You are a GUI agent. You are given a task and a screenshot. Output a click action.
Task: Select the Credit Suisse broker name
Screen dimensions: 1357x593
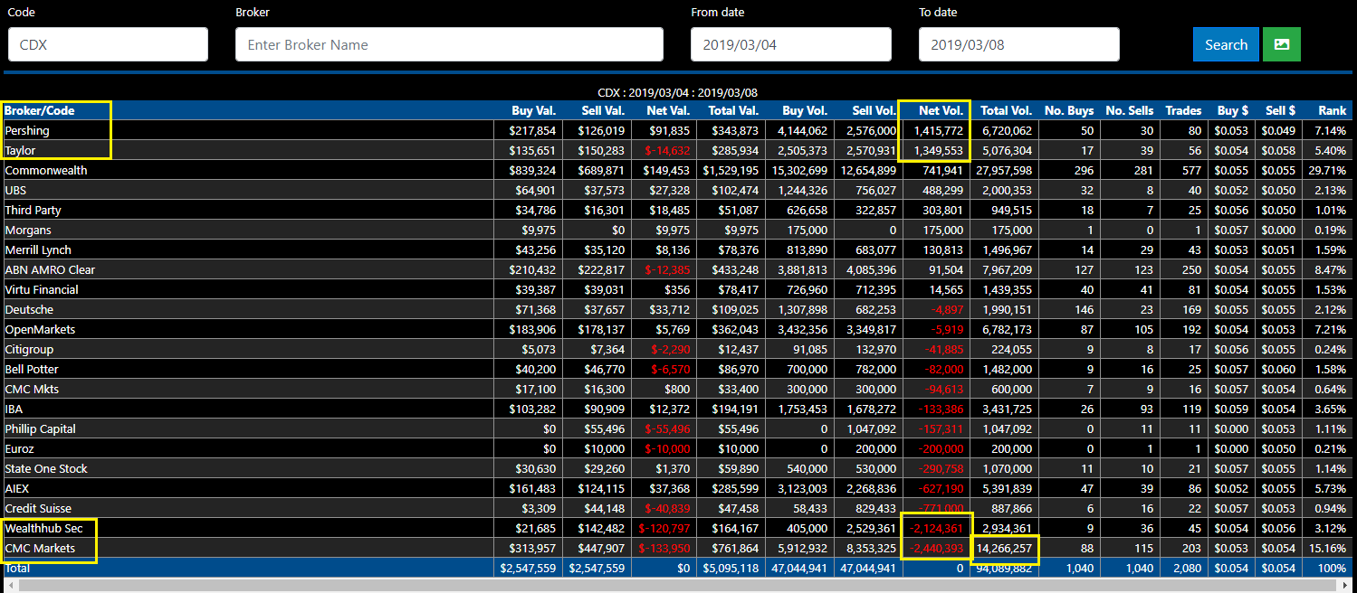[x=38, y=508]
